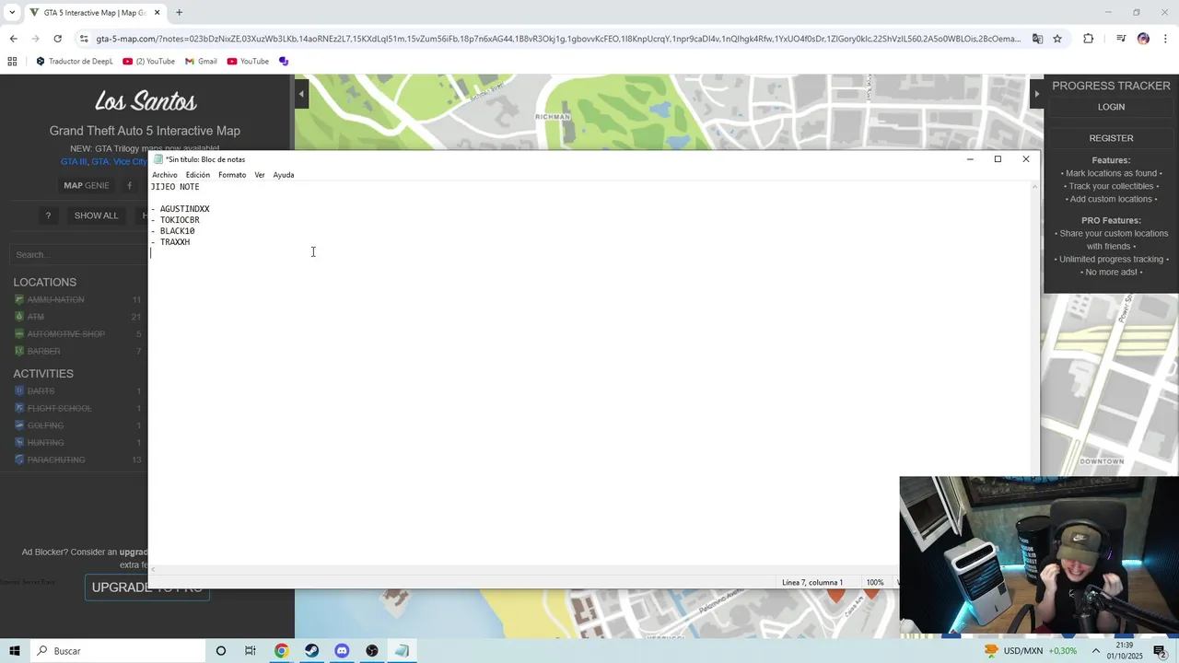
Task: Collapse the left map sidebar arrow
Action: 301,94
